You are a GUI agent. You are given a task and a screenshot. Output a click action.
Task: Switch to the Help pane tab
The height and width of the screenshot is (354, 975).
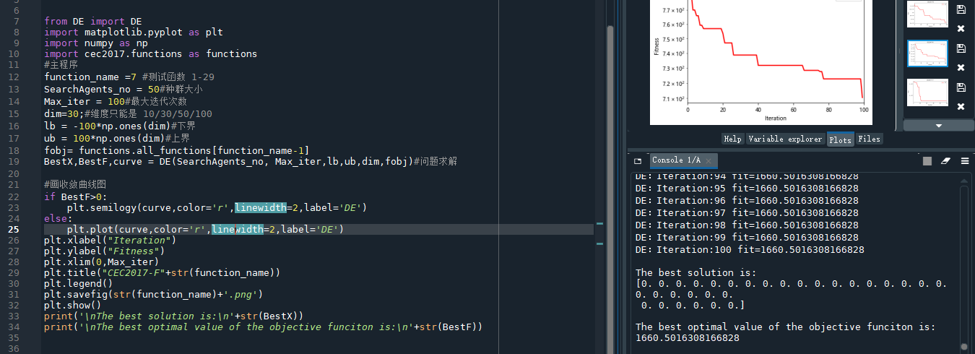[x=732, y=139]
